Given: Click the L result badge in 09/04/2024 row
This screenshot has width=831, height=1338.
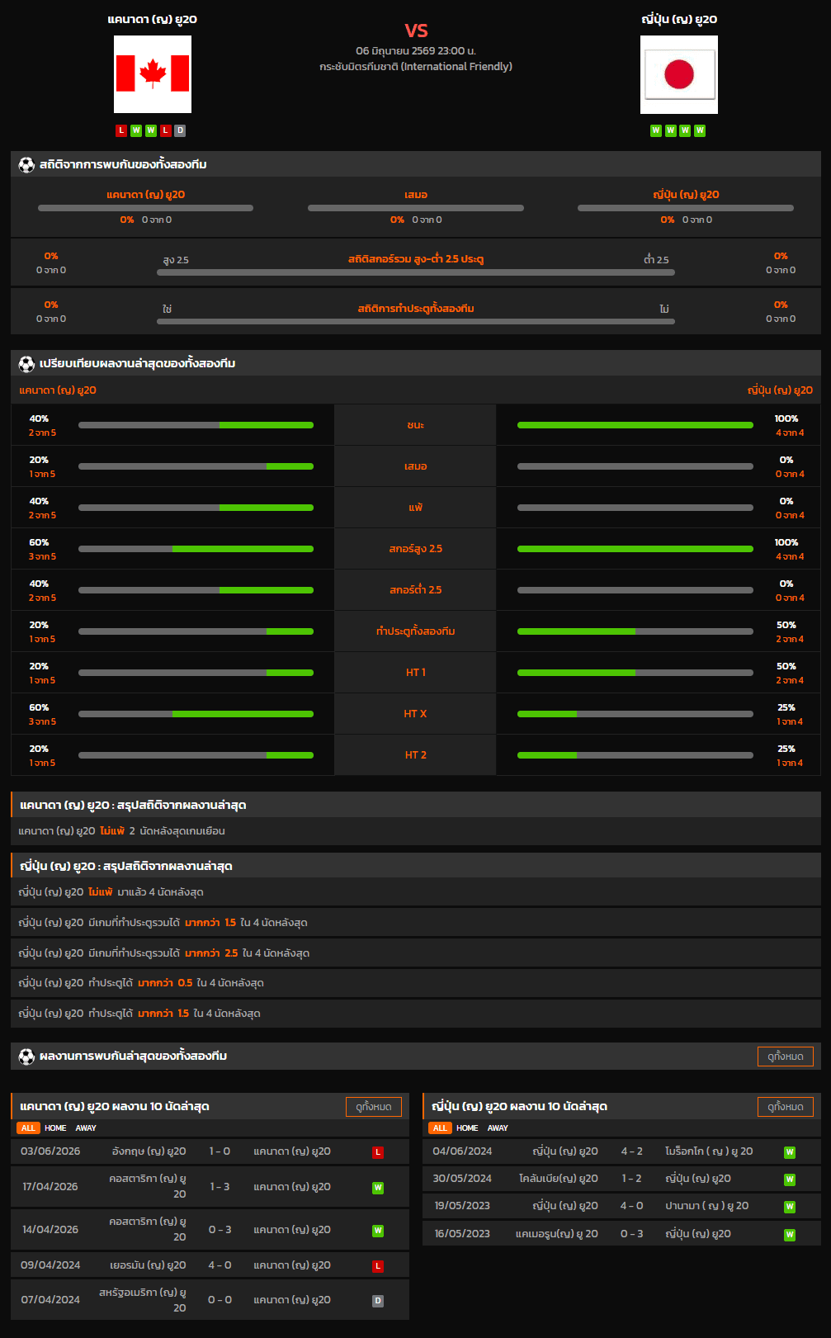Looking at the screenshot, I should [378, 1266].
